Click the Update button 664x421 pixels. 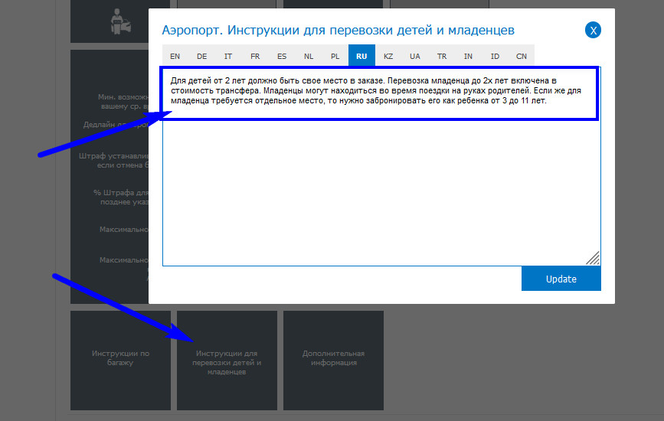[561, 279]
